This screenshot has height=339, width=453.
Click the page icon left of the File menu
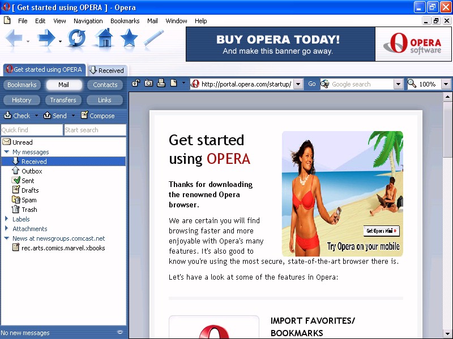click(7, 20)
